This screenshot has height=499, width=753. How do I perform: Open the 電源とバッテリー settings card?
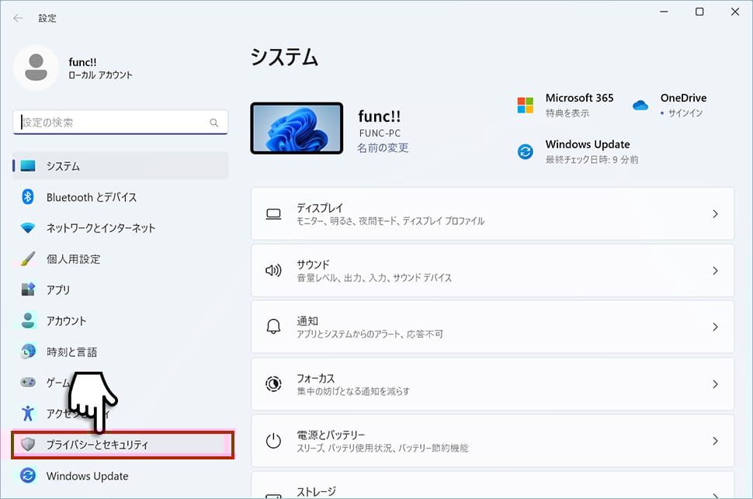[x=493, y=440]
